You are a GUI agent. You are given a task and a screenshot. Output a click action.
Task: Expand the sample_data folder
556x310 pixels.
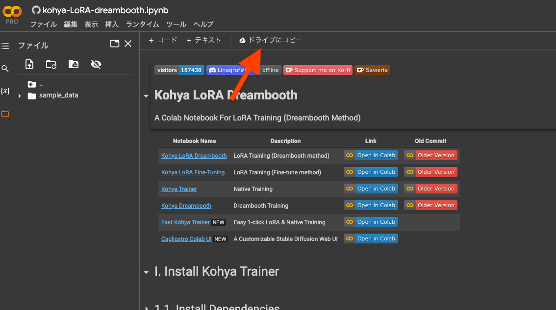pyautogui.click(x=20, y=95)
